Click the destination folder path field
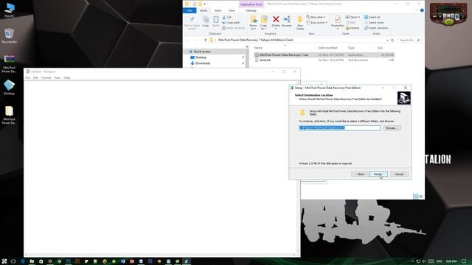The width and height of the screenshot is (472, 265). tap(339, 128)
